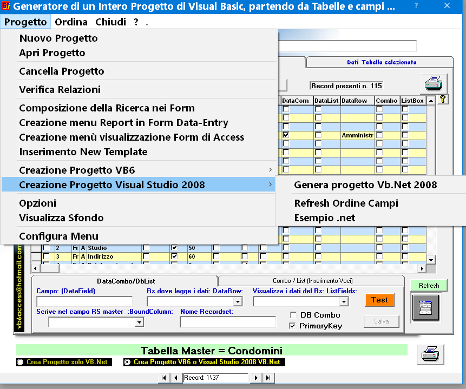466x389 pixels.
Task: Open Esempio .net entry
Action: tap(325, 218)
